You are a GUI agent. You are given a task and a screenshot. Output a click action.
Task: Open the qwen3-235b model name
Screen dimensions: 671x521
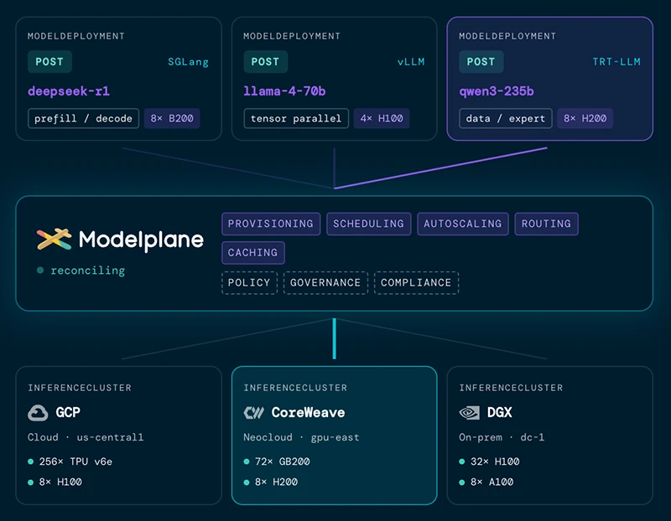(497, 91)
